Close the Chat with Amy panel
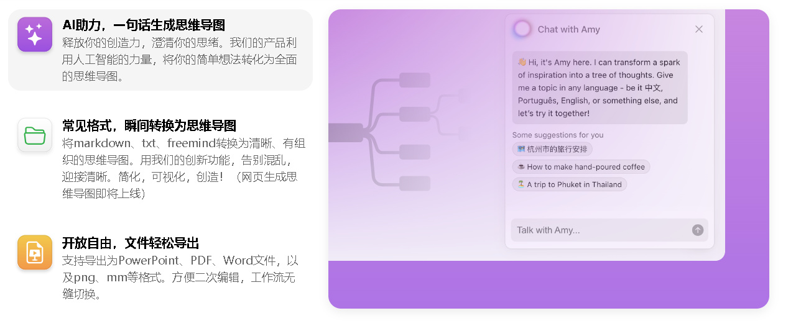The width and height of the screenshot is (801, 326). pyautogui.click(x=699, y=29)
